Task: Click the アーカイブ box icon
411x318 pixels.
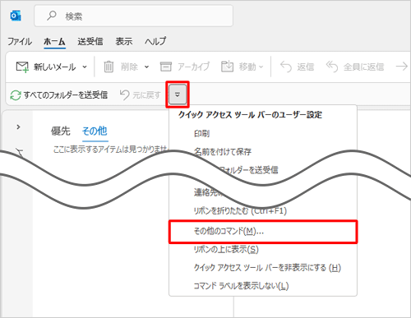Action: [x=166, y=67]
